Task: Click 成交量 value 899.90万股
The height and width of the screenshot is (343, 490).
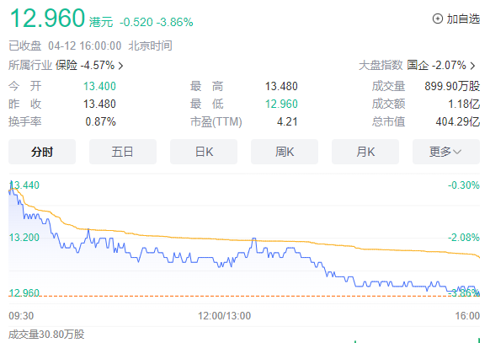Action: pyautogui.click(x=452, y=86)
